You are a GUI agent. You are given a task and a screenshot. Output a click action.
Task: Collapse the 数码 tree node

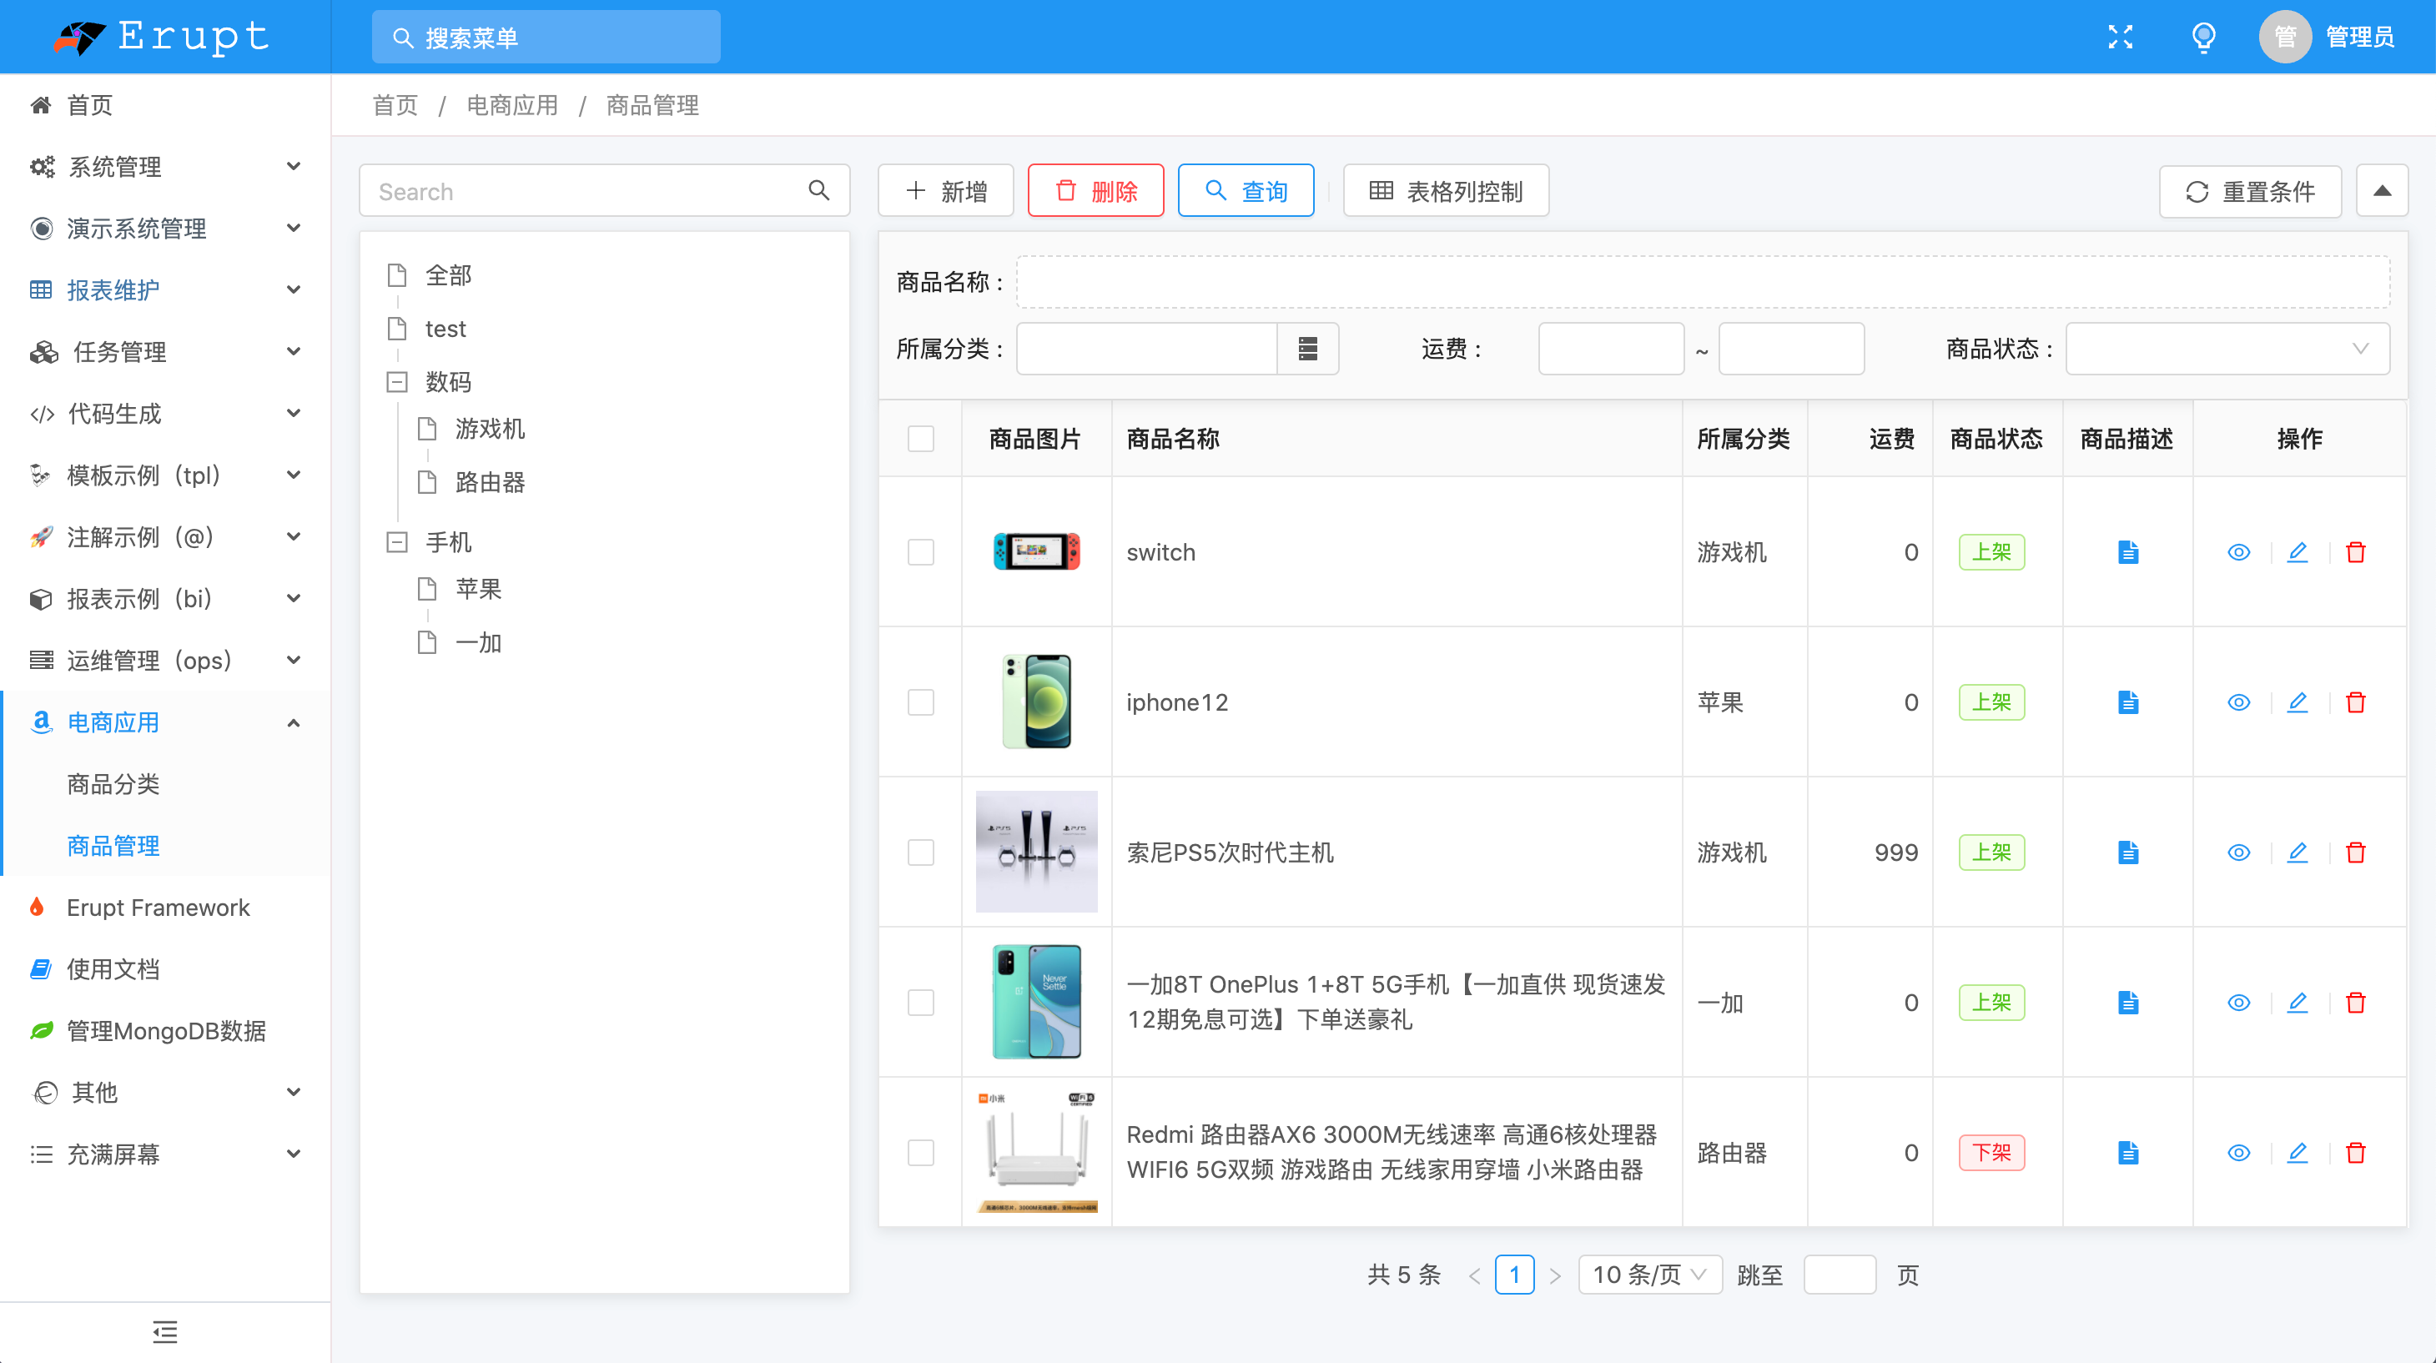(397, 382)
